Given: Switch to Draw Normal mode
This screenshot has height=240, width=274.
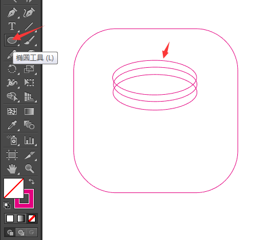Looking at the screenshot, I should click(x=10, y=233).
